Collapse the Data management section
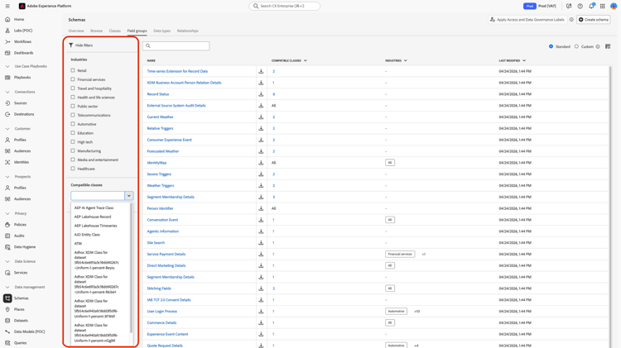 pos(7,287)
